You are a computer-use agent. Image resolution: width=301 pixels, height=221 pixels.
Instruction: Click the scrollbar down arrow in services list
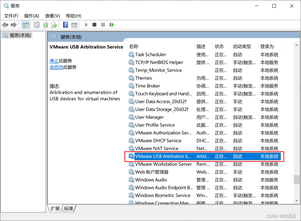(x=297, y=201)
